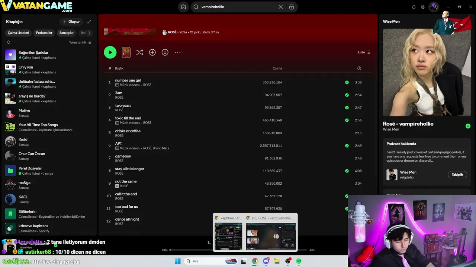Viewport: 476px width, 267px height.
Task: Sort tracks by the duration clock header
Action: tap(359, 68)
